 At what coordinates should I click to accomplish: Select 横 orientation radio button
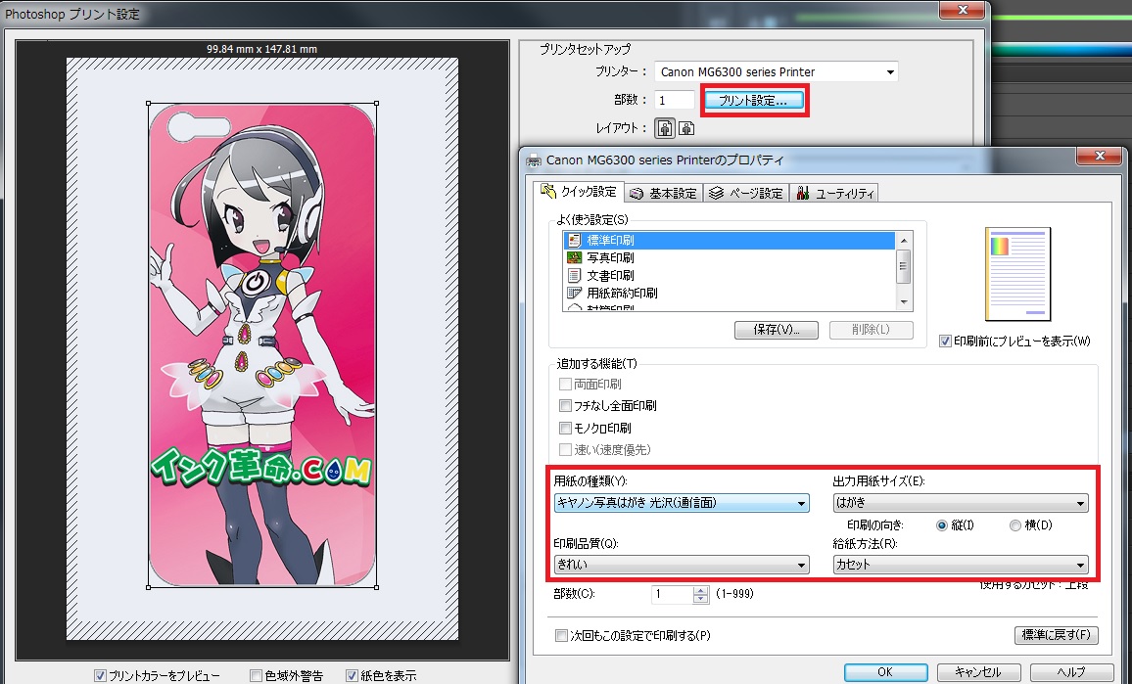pyautogui.click(x=1015, y=525)
